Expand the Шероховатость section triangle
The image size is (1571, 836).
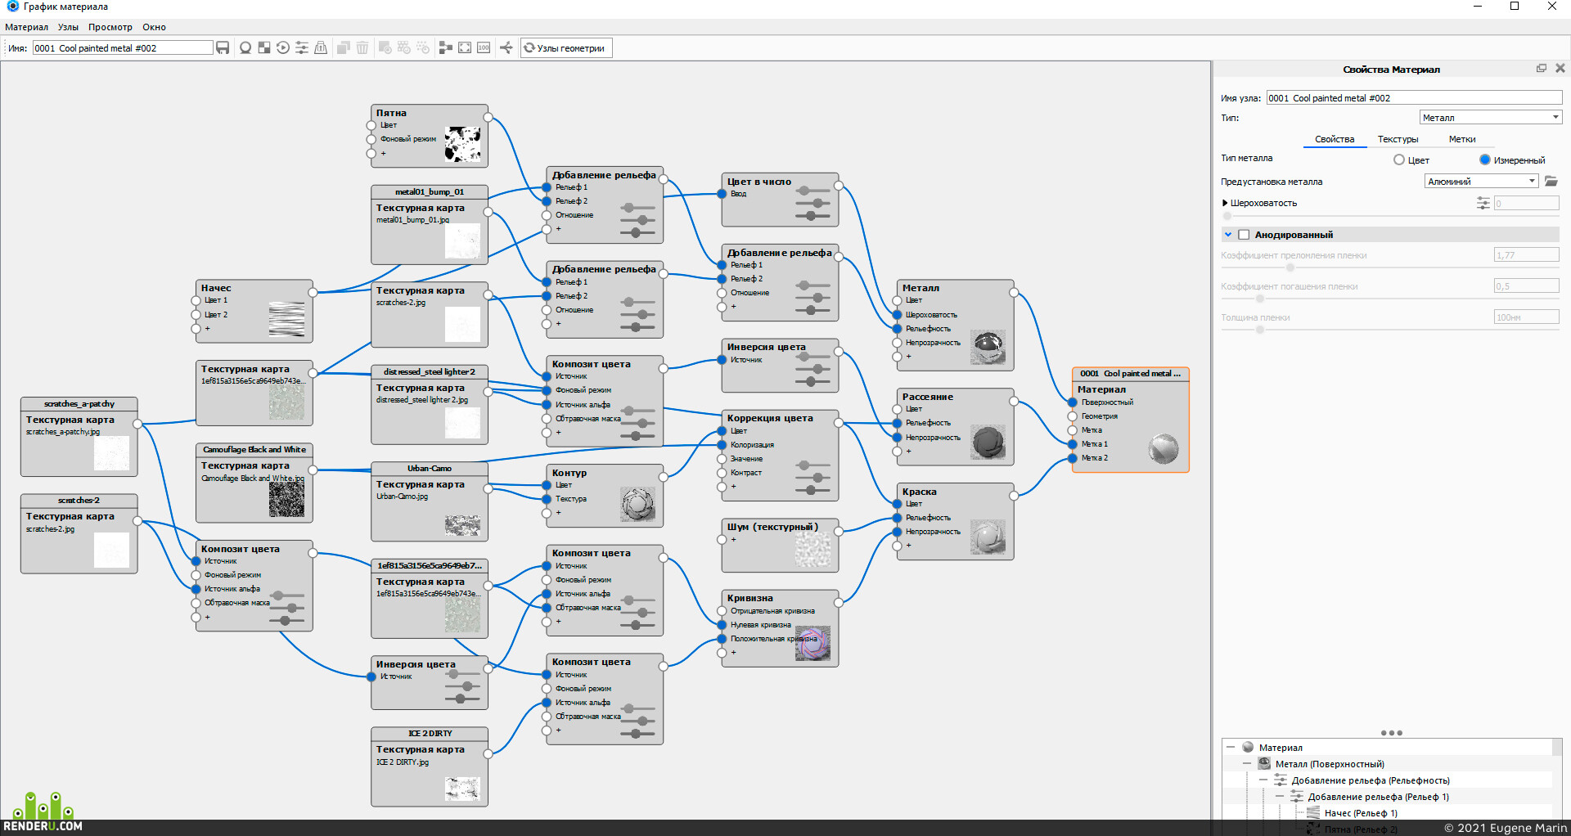pyautogui.click(x=1225, y=203)
